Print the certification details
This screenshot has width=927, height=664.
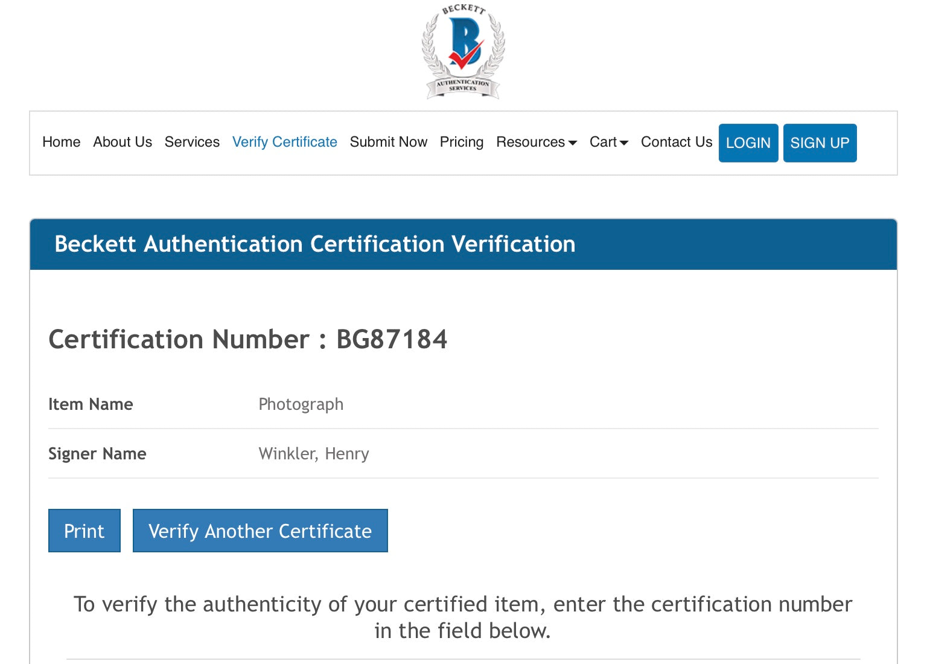coord(84,531)
